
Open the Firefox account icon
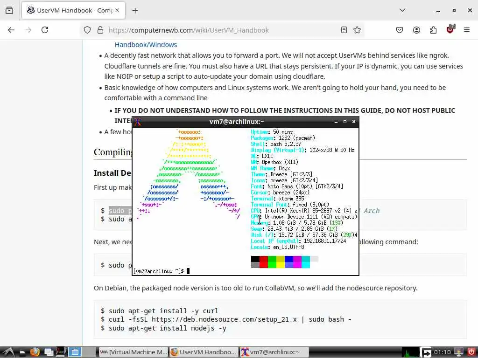[x=416, y=30]
